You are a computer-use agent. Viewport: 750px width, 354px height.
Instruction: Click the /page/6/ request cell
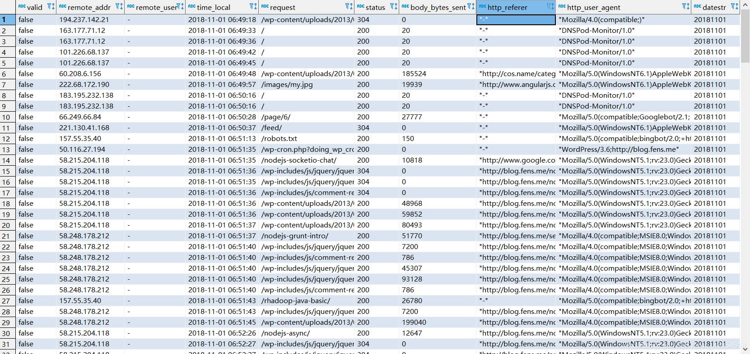(x=307, y=117)
